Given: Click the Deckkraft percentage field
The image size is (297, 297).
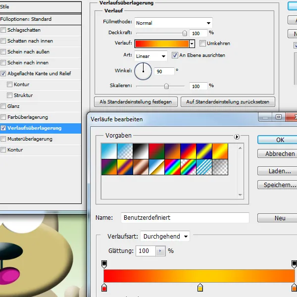Looking at the screenshot, I should pos(198,33).
